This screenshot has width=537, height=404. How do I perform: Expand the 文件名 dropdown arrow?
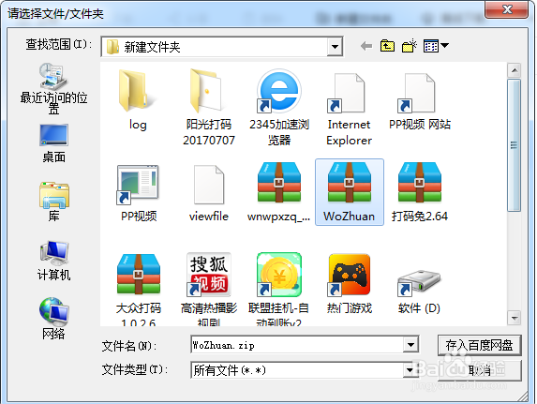pos(410,345)
